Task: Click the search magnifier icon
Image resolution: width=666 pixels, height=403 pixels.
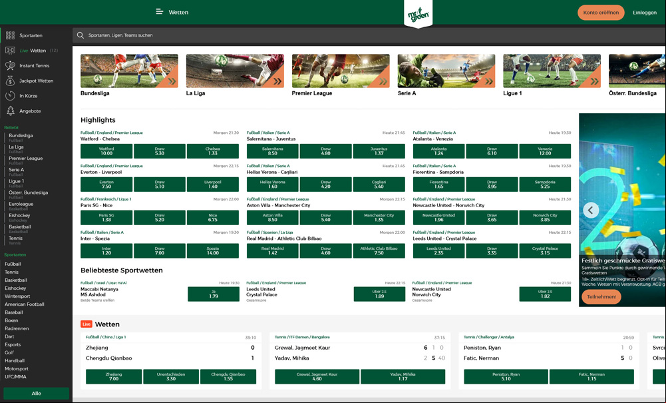Action: (81, 35)
